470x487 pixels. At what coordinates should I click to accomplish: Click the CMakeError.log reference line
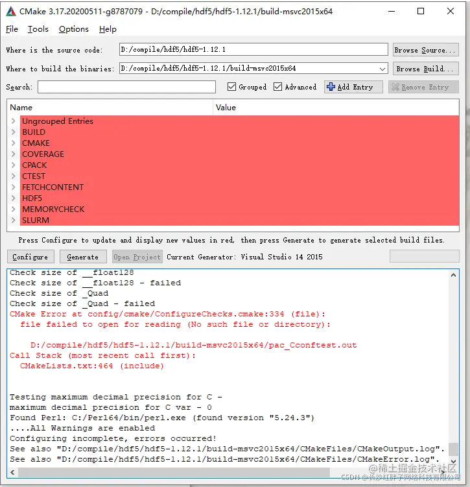click(x=225, y=459)
